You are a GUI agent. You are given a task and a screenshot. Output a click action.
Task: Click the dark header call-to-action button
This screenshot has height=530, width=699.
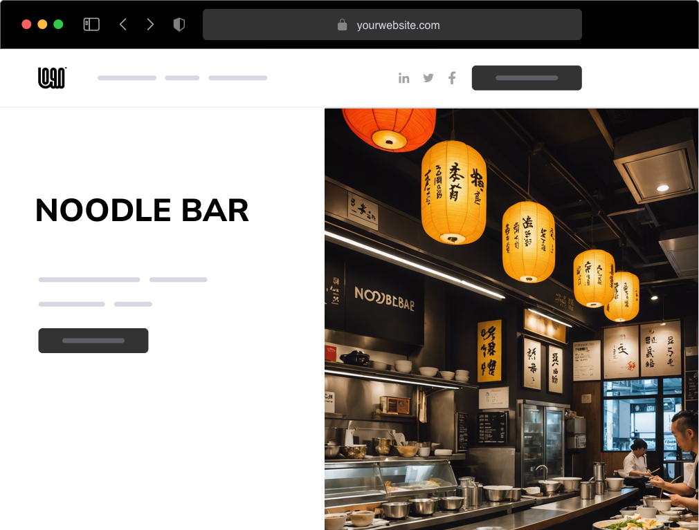527,78
